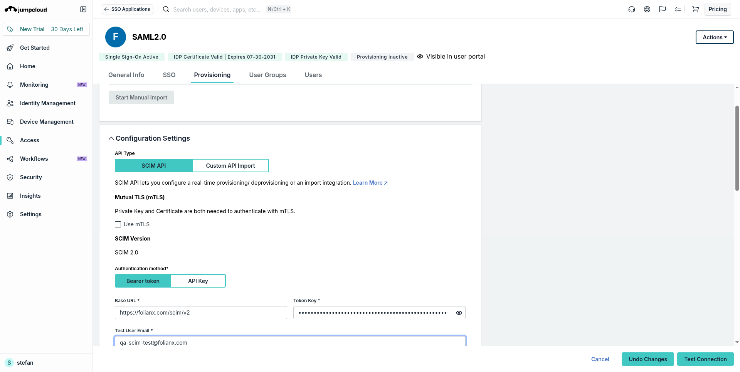Click the Cancel link

(600, 359)
